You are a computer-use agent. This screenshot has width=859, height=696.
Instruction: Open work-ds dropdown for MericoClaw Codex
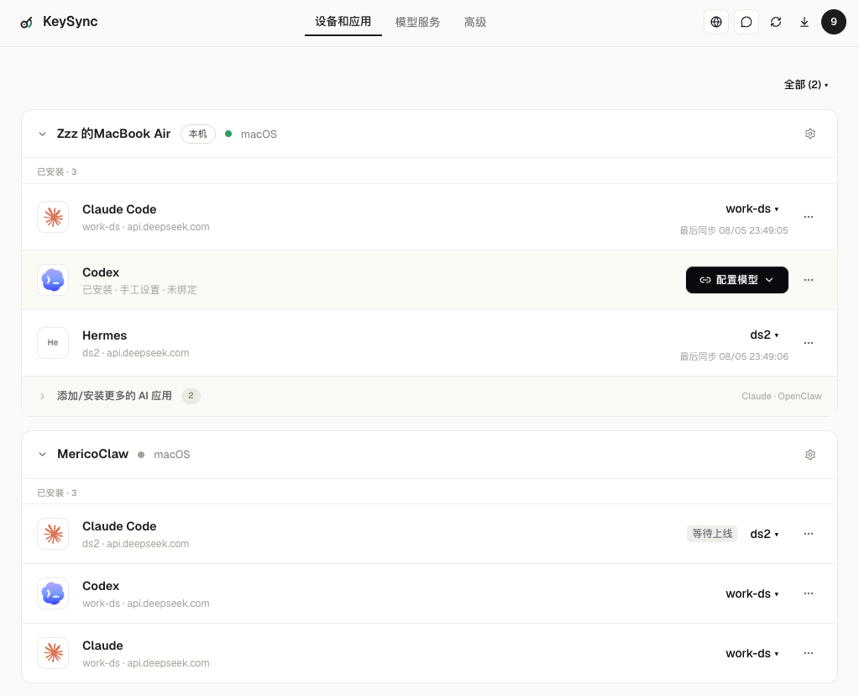(752, 594)
